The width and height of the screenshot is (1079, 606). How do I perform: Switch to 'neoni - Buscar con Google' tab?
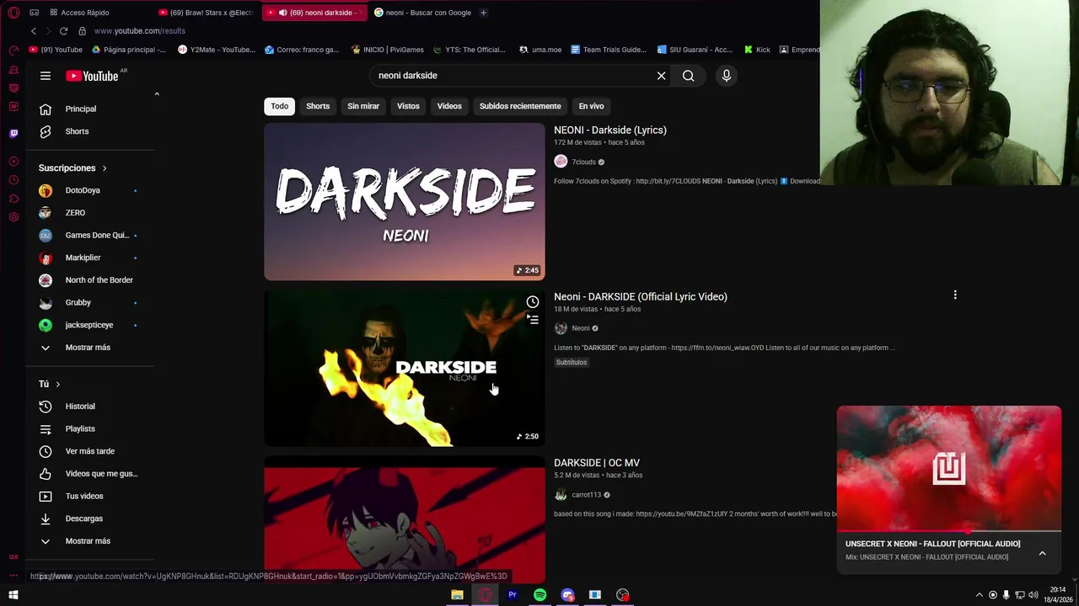click(x=421, y=13)
